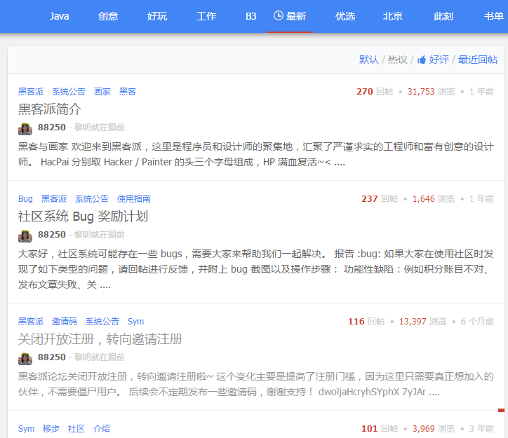Open the Bug tag
This screenshot has height=438, width=508.
[25, 198]
